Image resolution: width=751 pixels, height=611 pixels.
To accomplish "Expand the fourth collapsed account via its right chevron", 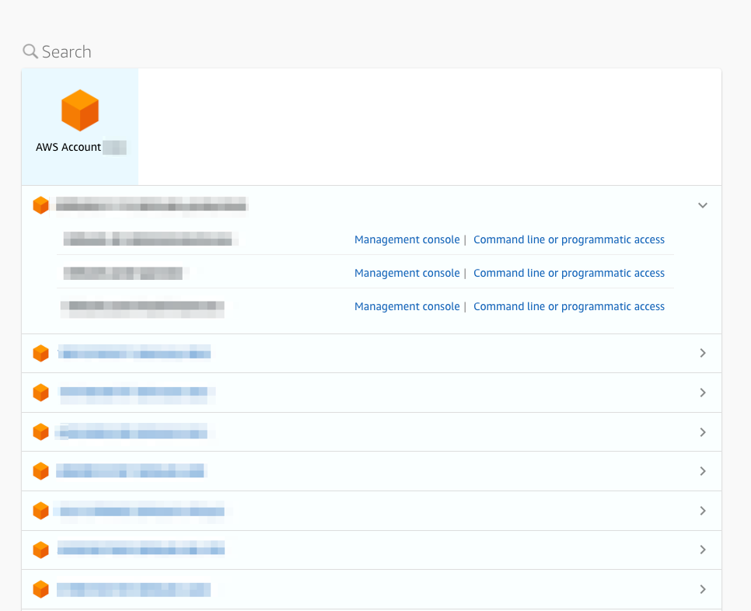I will (703, 471).
